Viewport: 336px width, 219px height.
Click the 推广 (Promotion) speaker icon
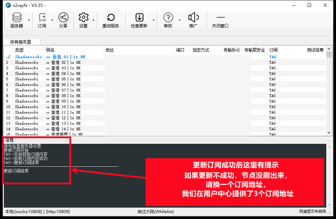point(193,18)
